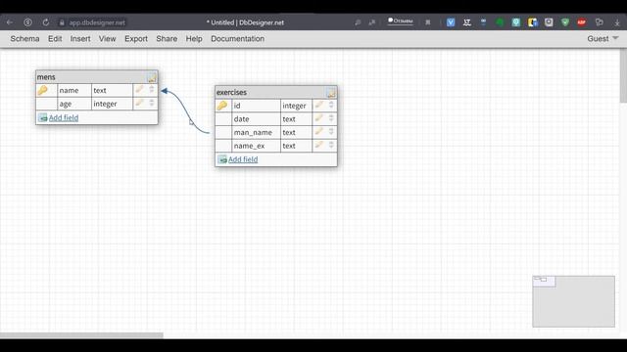Click the horizontal canvas scrollbar
This screenshot has width=627, height=352.
[x=81, y=335]
